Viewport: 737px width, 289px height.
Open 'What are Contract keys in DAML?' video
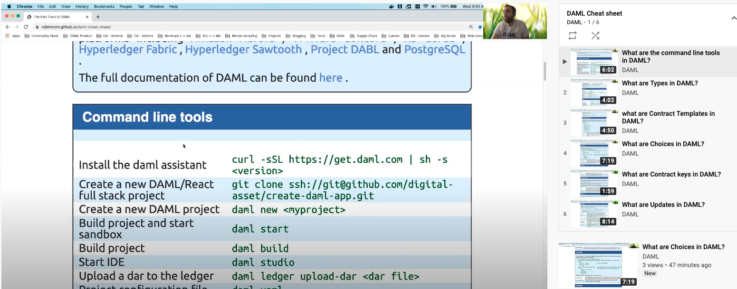[648, 183]
